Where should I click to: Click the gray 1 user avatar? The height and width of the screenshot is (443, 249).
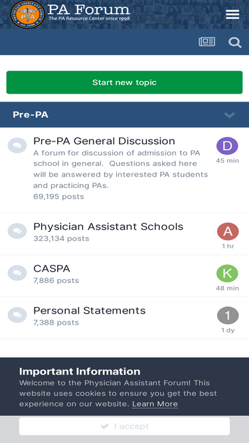(228, 315)
